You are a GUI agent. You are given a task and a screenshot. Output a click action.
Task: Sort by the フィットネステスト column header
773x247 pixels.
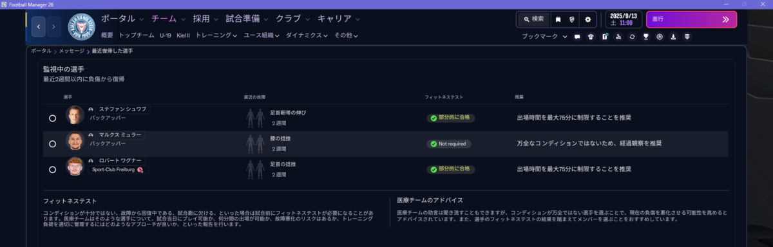point(444,97)
